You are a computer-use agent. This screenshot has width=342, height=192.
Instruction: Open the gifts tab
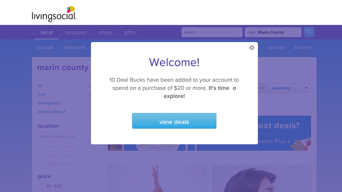coord(130,32)
